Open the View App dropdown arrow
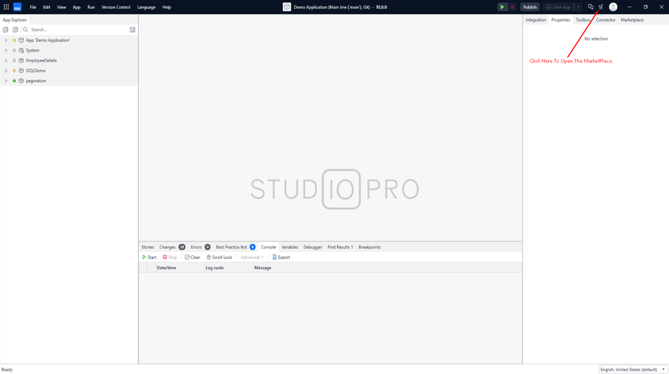Screen dimensions: 669x374 [578, 7]
